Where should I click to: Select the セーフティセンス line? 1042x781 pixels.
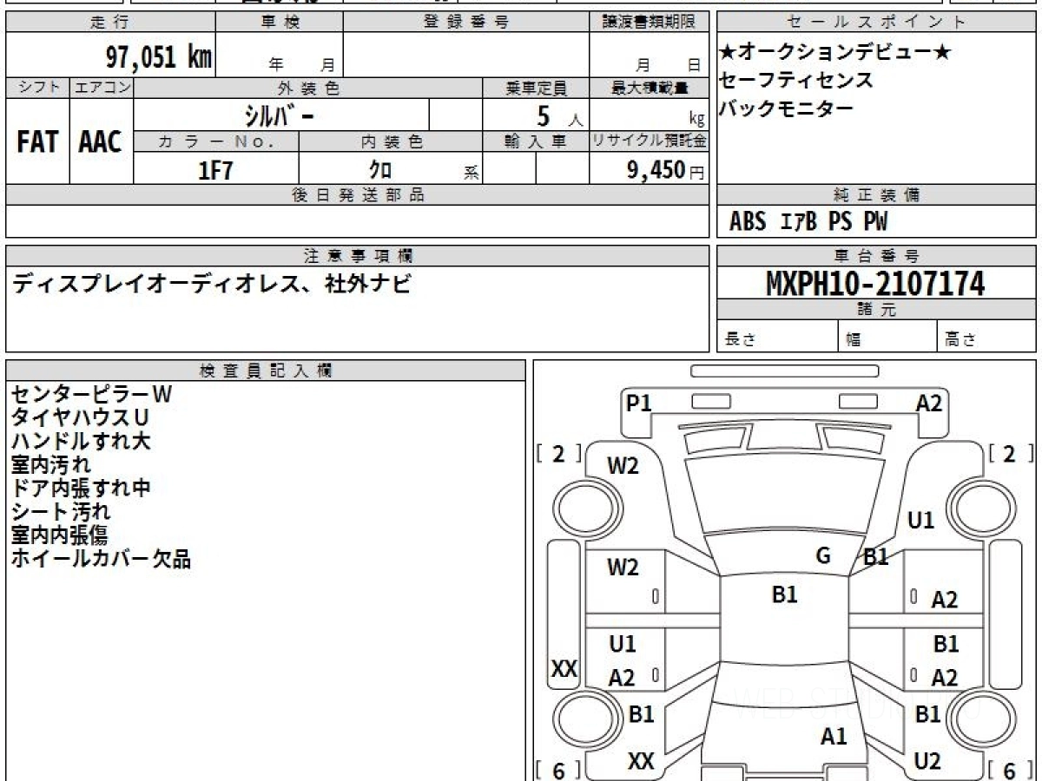click(796, 81)
